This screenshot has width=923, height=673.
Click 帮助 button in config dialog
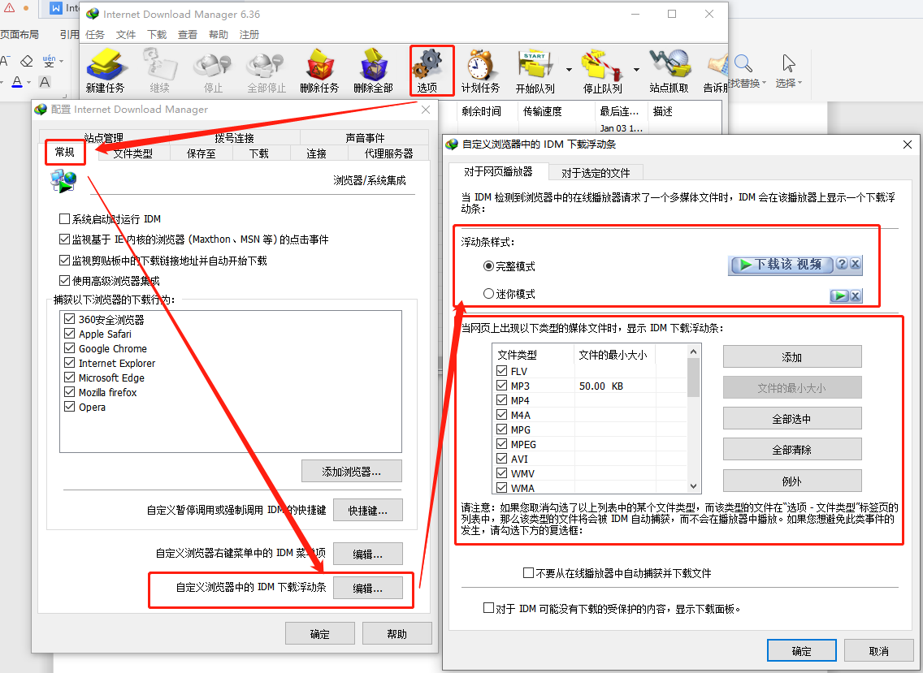pos(396,633)
